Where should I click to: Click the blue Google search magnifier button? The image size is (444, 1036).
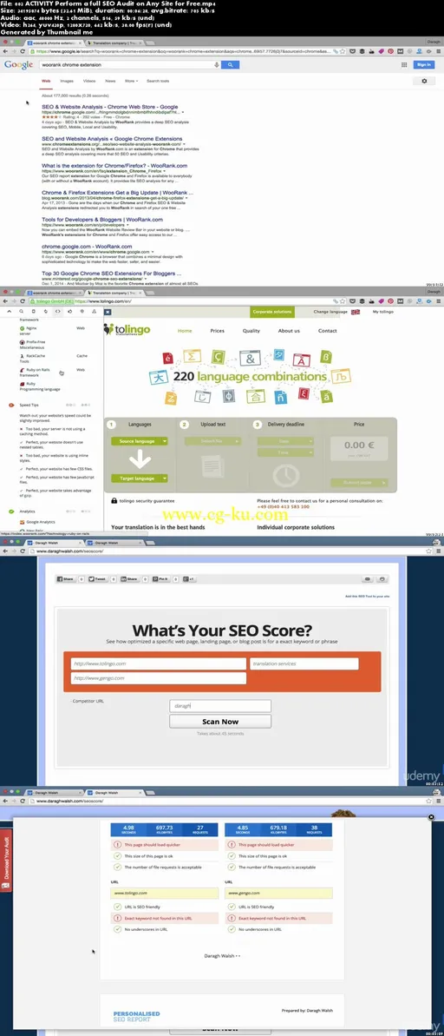click(230, 65)
